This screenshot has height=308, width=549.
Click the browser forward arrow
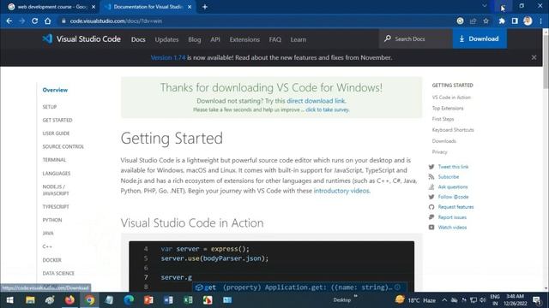(x=21, y=21)
